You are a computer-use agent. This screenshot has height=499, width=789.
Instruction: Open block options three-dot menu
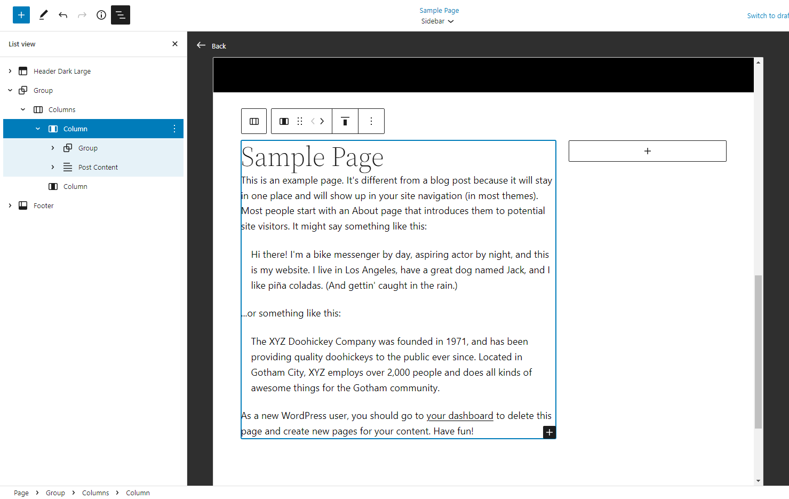click(x=371, y=121)
